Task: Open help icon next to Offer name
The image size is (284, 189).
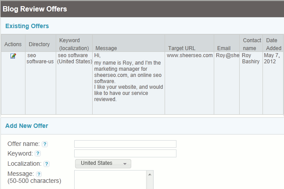Action: (45, 144)
